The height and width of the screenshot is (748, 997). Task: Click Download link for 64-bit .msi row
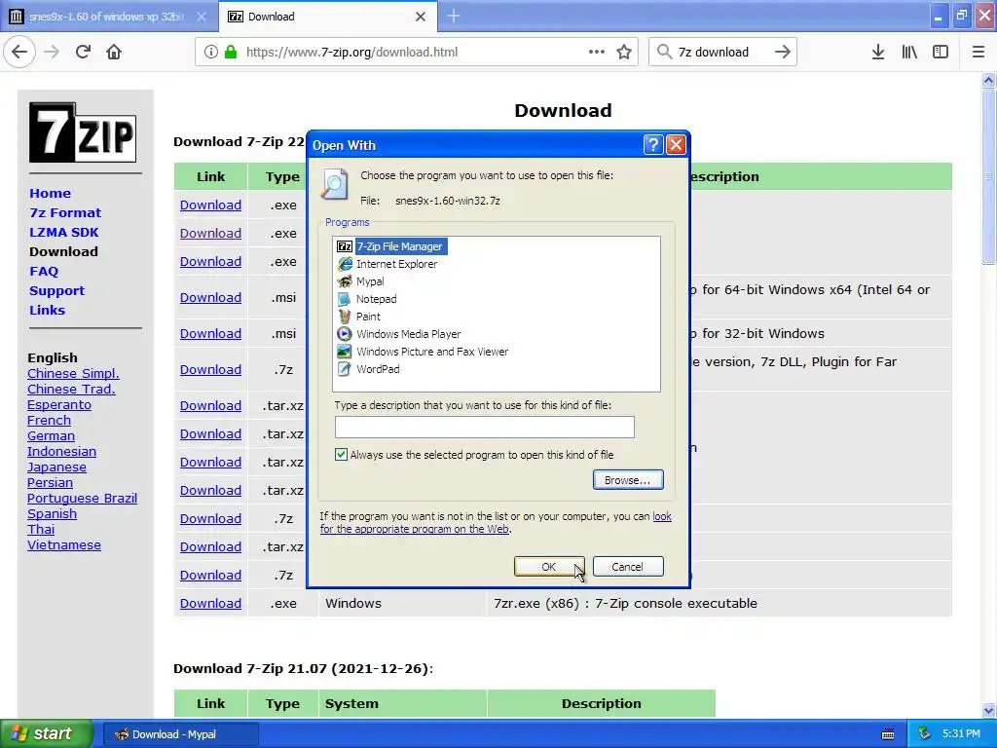click(x=210, y=298)
